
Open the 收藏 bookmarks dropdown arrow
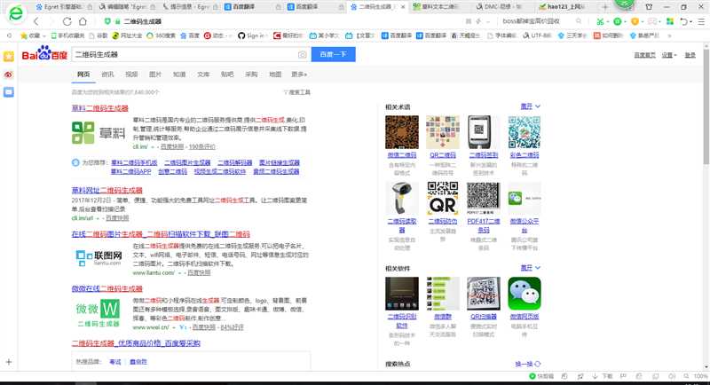[43, 35]
